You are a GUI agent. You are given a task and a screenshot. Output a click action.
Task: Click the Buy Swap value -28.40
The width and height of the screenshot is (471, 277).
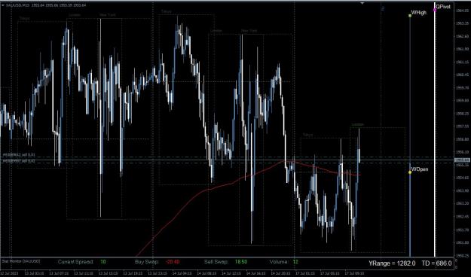click(173, 262)
